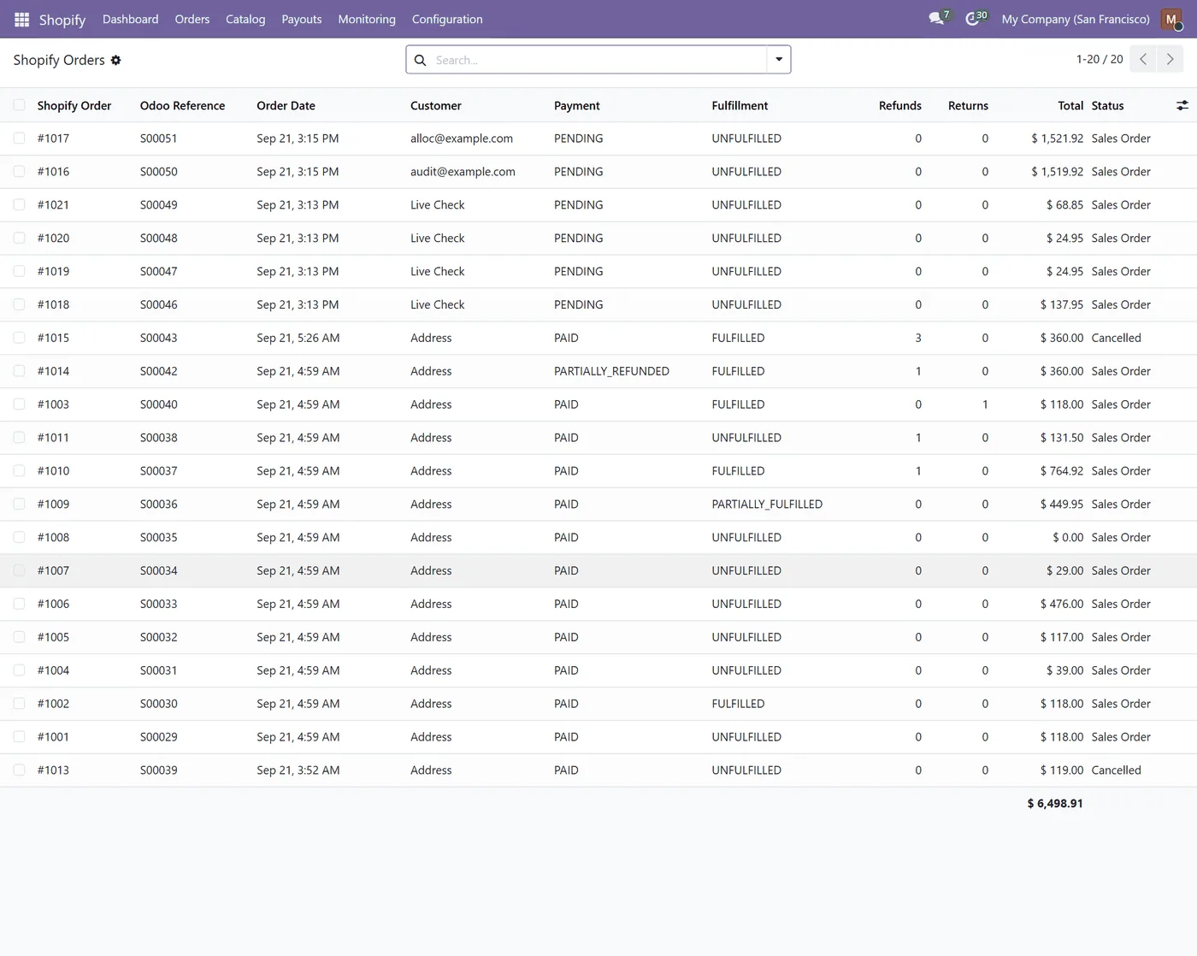The image size is (1197, 956).
Task: Open the Dashboard menu
Action: 130,19
